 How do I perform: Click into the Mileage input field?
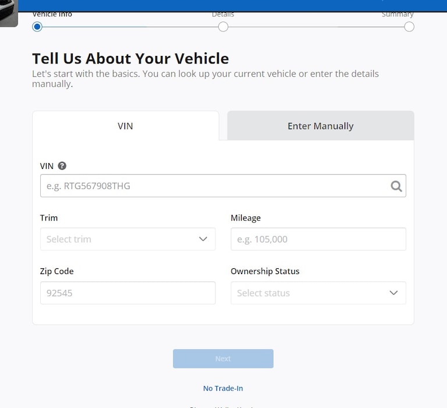click(x=318, y=239)
